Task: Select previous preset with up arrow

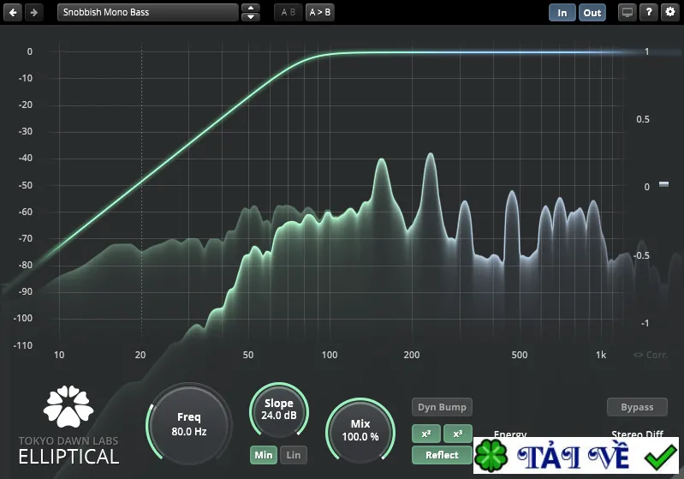Action: tap(250, 8)
